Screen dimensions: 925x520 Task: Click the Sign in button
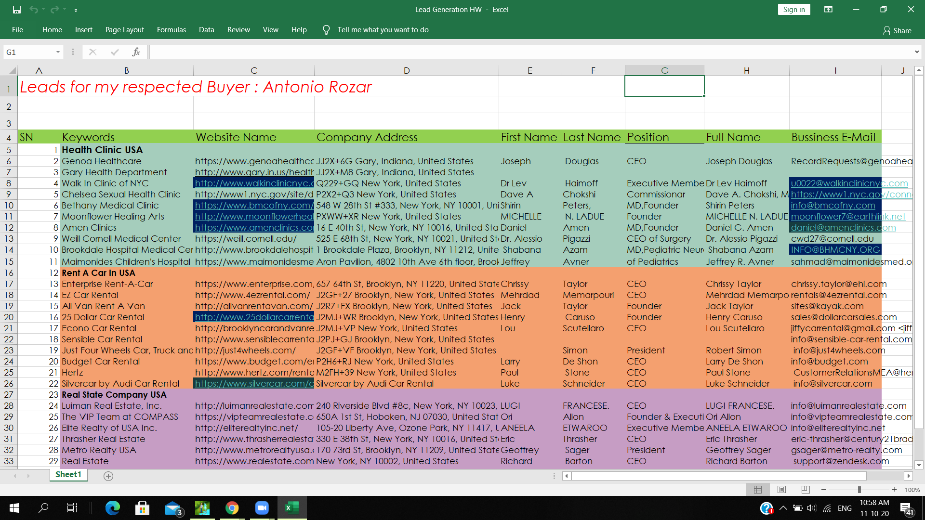793,10
